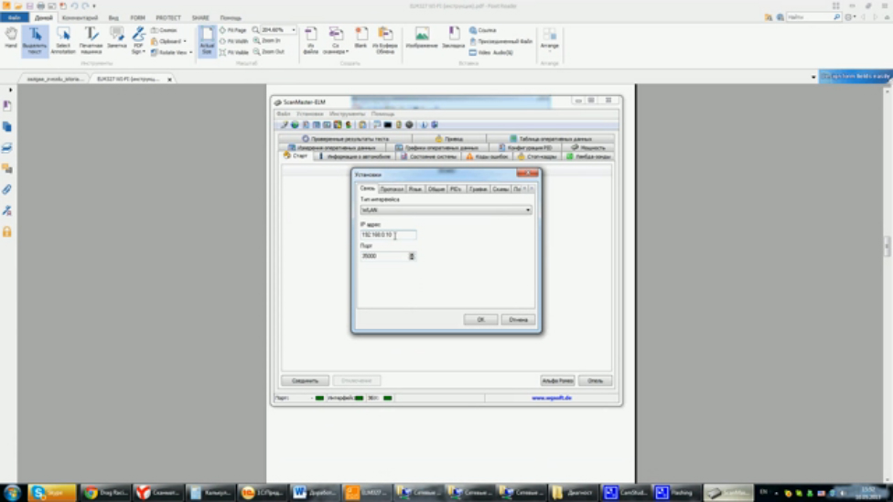The image size is (893, 502).
Task: Insert a Закладка bookmark
Action: pyautogui.click(x=454, y=37)
